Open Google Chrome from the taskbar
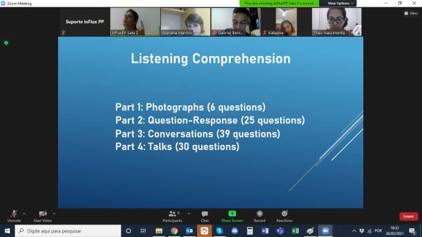Screen dimensions: 422x237 174,231
